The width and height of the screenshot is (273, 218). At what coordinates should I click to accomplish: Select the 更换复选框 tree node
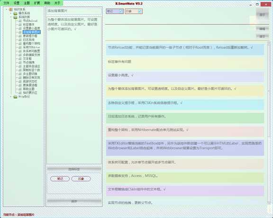tap(30, 85)
